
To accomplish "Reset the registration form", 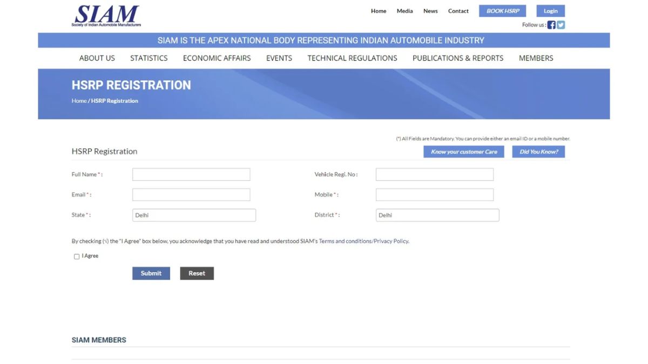I will (x=197, y=273).
